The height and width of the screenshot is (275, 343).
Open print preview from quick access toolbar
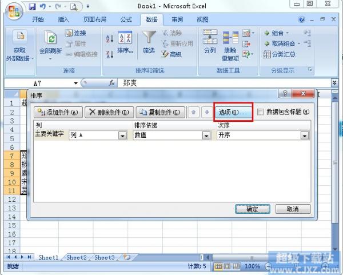(x=74, y=7)
